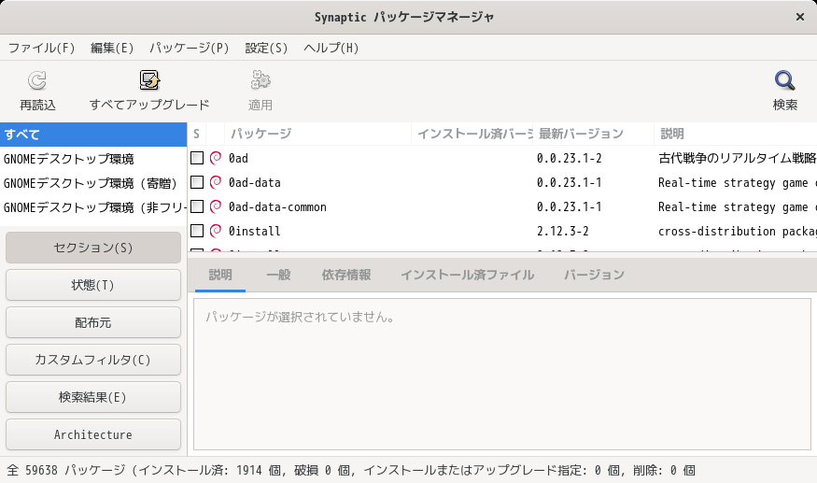Click Debian swirl icon beside 0install
This screenshot has height=483, width=817.
pos(215,231)
